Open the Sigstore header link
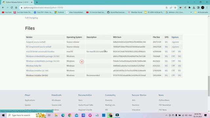This screenshot has height=118, width=210. [175, 37]
